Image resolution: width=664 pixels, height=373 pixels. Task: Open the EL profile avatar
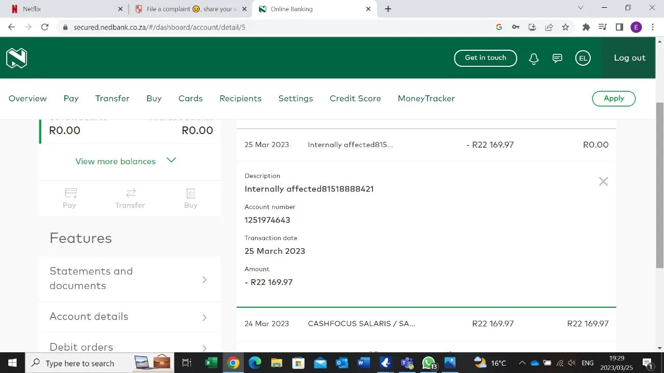coord(583,59)
